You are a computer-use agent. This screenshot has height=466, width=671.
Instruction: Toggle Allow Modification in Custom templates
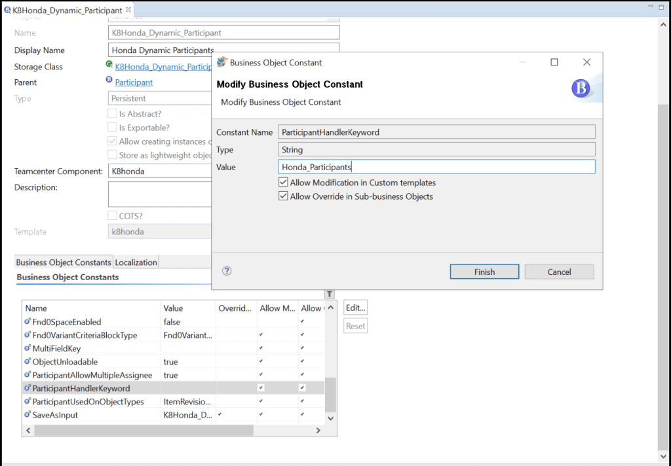(x=283, y=183)
